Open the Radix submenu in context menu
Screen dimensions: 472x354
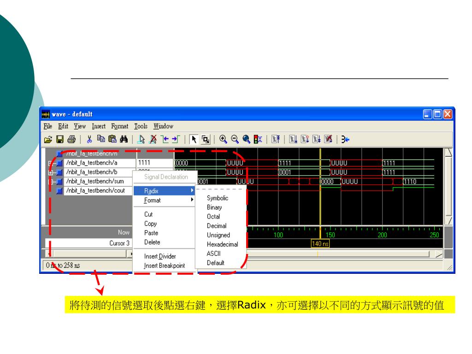point(165,191)
